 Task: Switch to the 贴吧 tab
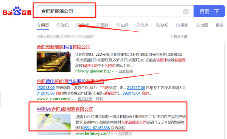pyautogui.click(x=162, y=25)
